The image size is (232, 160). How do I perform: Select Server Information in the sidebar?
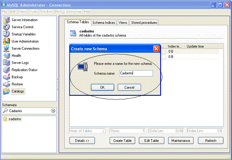pos(25,20)
